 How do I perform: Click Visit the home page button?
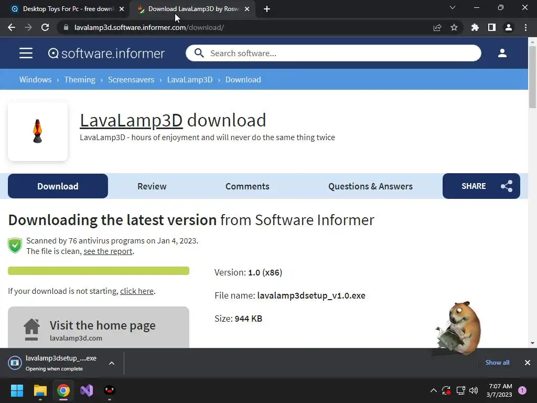coord(99,327)
